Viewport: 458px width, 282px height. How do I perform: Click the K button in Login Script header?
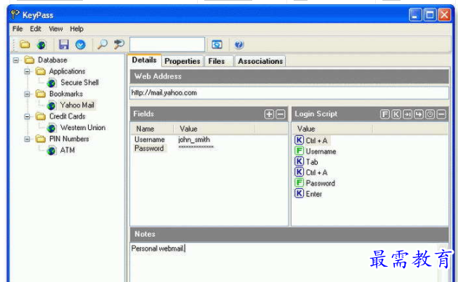pyautogui.click(x=396, y=114)
